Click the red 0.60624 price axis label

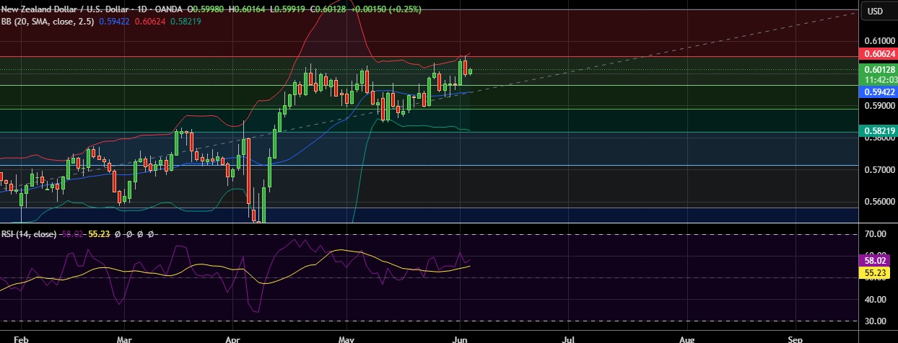point(879,54)
